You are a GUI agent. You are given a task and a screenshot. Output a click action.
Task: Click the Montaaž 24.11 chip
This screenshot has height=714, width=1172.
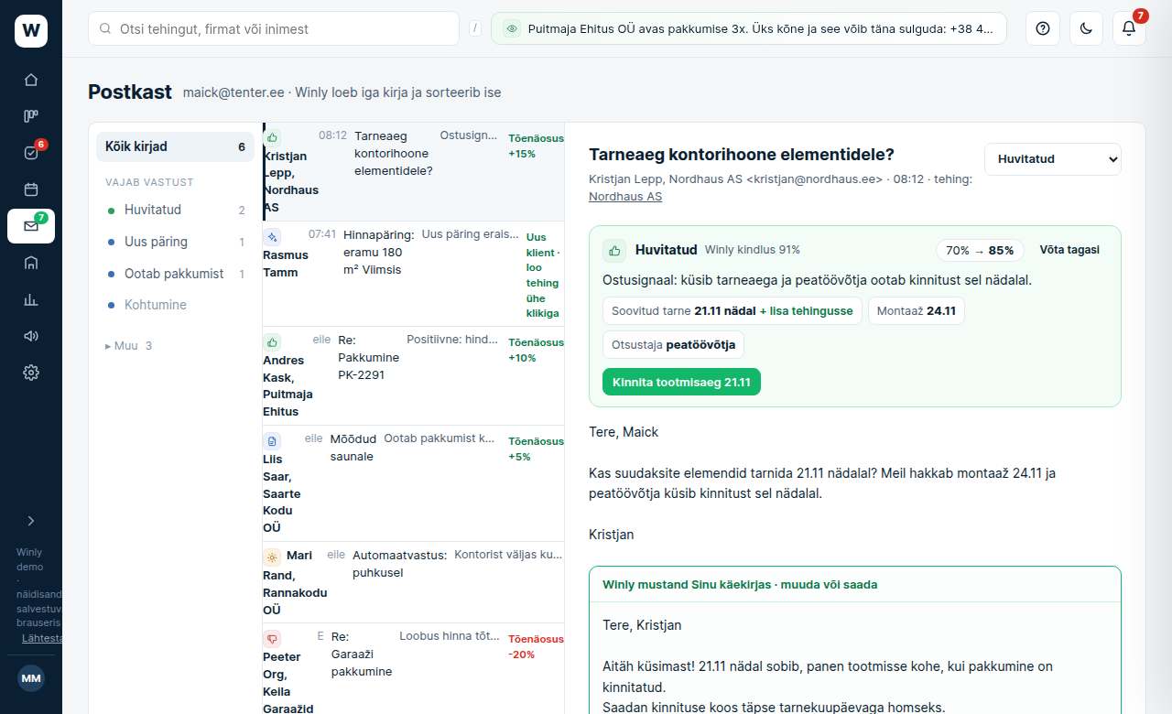[x=917, y=311]
